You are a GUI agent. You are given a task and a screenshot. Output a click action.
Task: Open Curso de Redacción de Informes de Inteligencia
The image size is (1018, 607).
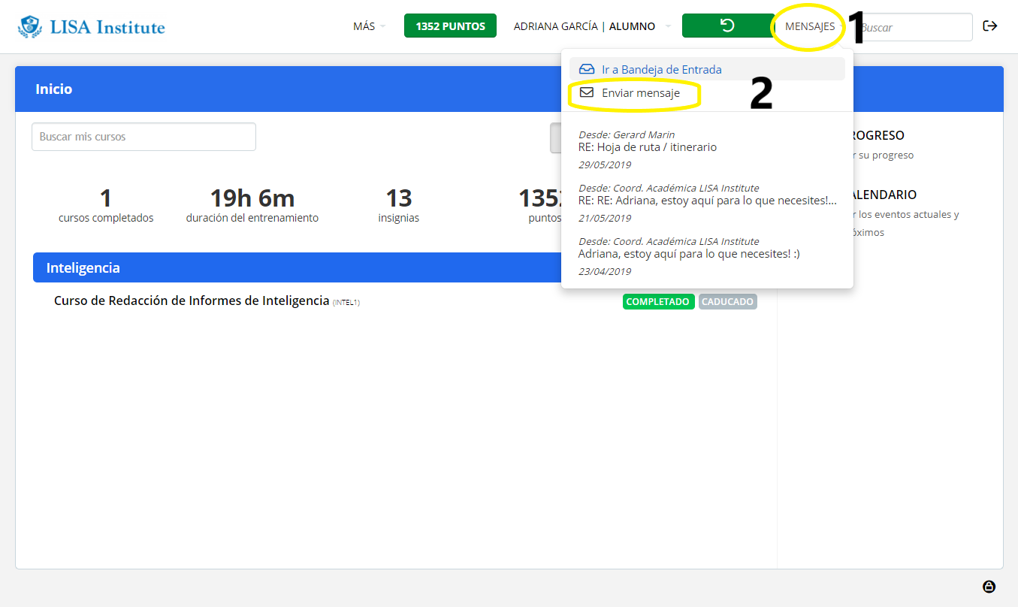[192, 301]
